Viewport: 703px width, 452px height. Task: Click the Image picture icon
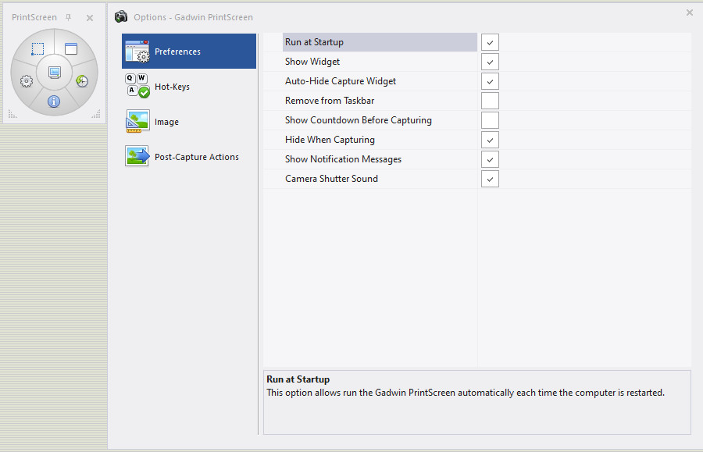point(137,122)
